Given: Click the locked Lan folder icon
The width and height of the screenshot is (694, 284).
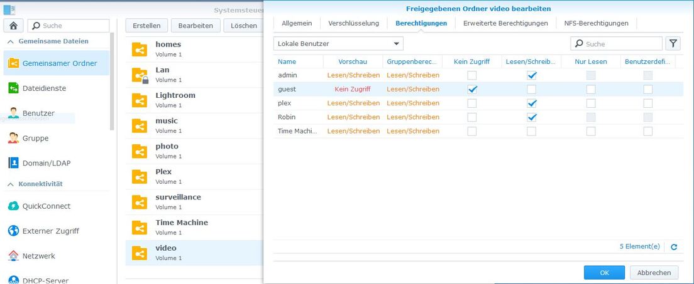Looking at the screenshot, I should coord(140,75).
